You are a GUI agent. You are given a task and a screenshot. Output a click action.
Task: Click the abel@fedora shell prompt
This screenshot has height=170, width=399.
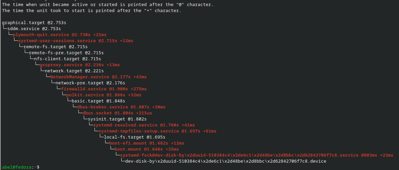coord(18,167)
